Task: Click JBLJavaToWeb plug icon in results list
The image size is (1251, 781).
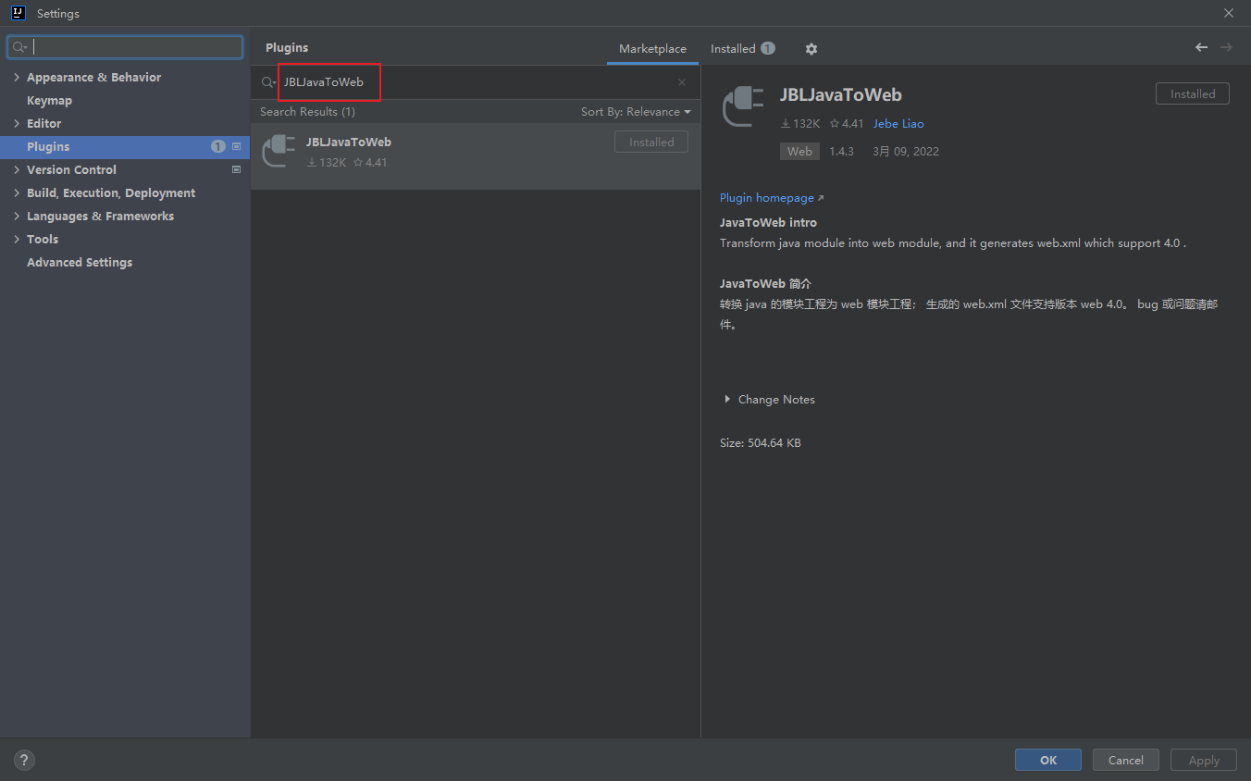Action: coord(279,151)
